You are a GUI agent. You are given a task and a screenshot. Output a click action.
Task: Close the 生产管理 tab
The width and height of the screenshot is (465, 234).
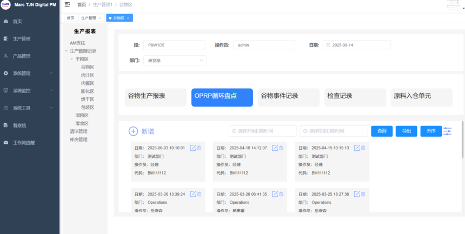tap(99, 18)
